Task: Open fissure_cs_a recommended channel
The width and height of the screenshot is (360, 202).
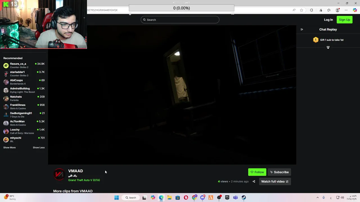Action: tap(24, 65)
